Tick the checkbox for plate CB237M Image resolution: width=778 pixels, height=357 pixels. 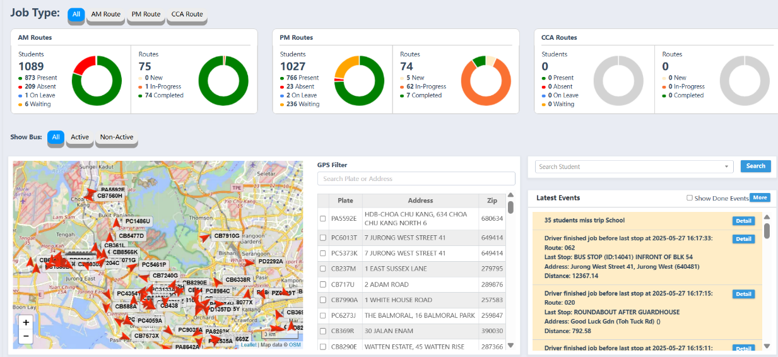[x=323, y=269]
